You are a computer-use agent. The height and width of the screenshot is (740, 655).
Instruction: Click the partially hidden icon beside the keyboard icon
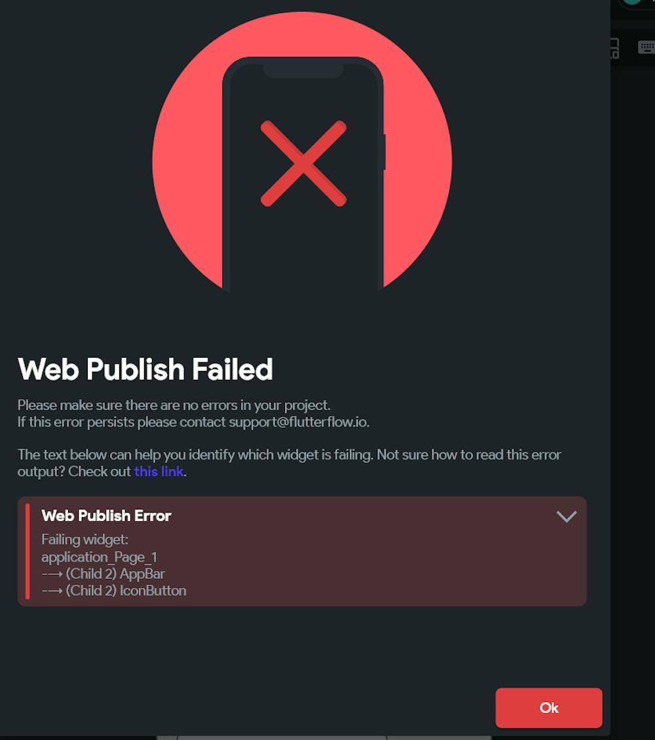click(615, 48)
